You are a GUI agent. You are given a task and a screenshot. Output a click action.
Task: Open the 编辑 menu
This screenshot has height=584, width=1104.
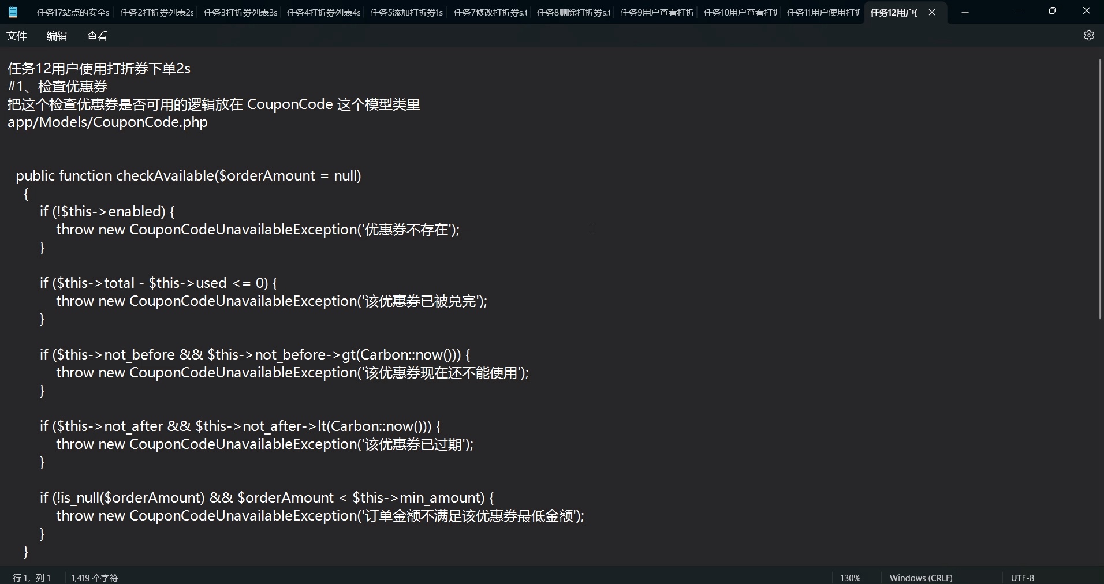56,35
